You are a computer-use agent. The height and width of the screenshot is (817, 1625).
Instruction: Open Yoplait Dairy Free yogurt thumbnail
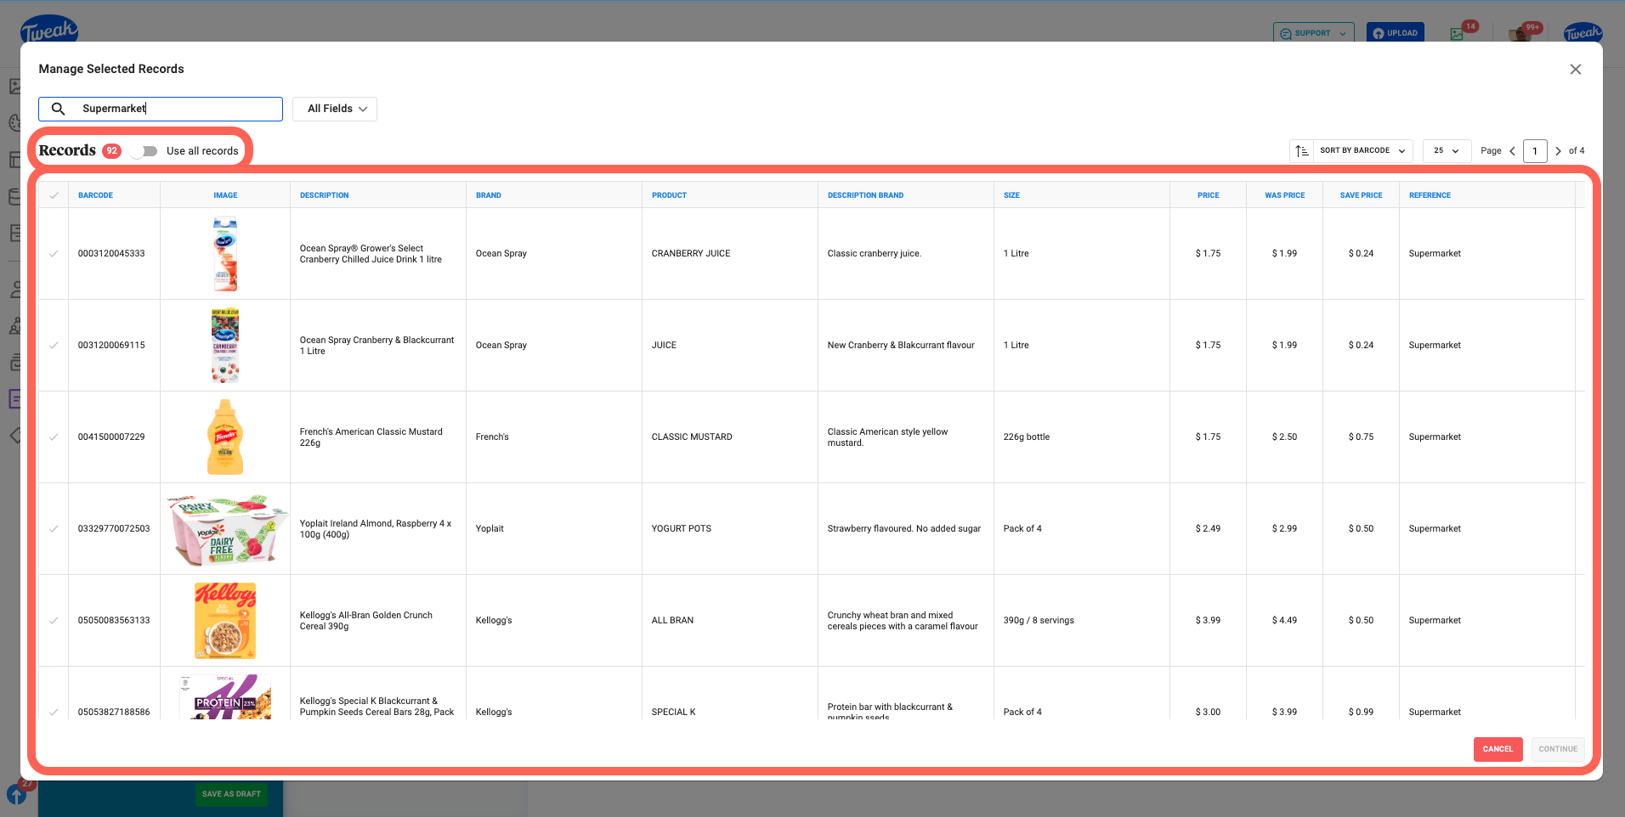(x=225, y=529)
